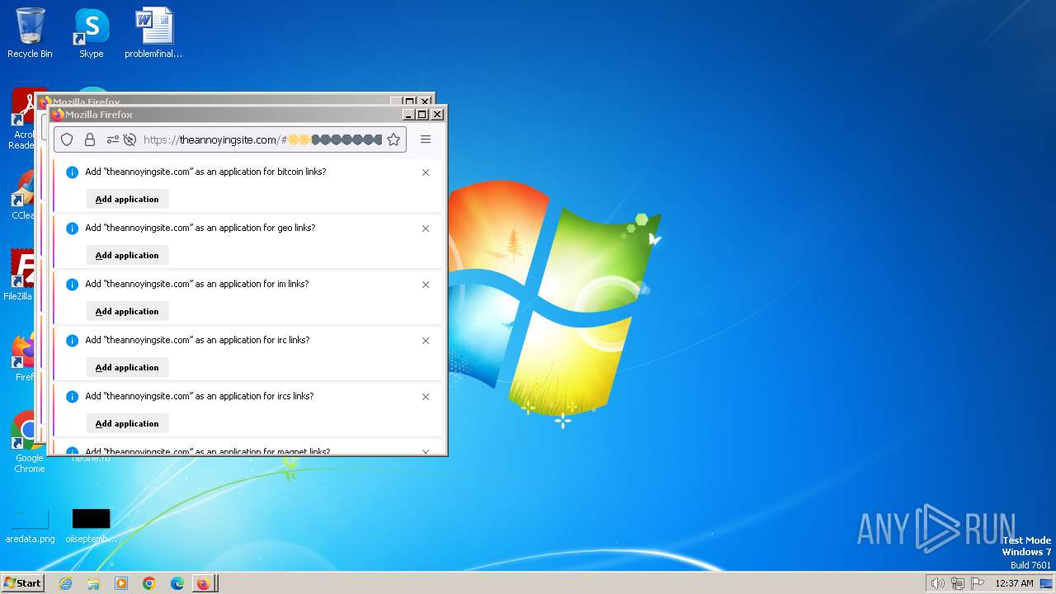Screen dimensions: 1056x594
Task: Open the network tray icon
Action: (958, 583)
